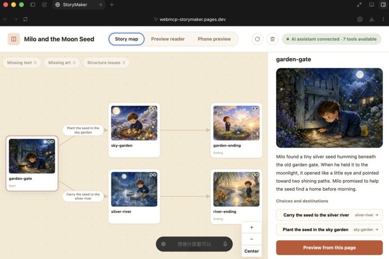This screenshot has width=389, height=259.
Task: Click the refresh story circular icon
Action: 257,39
